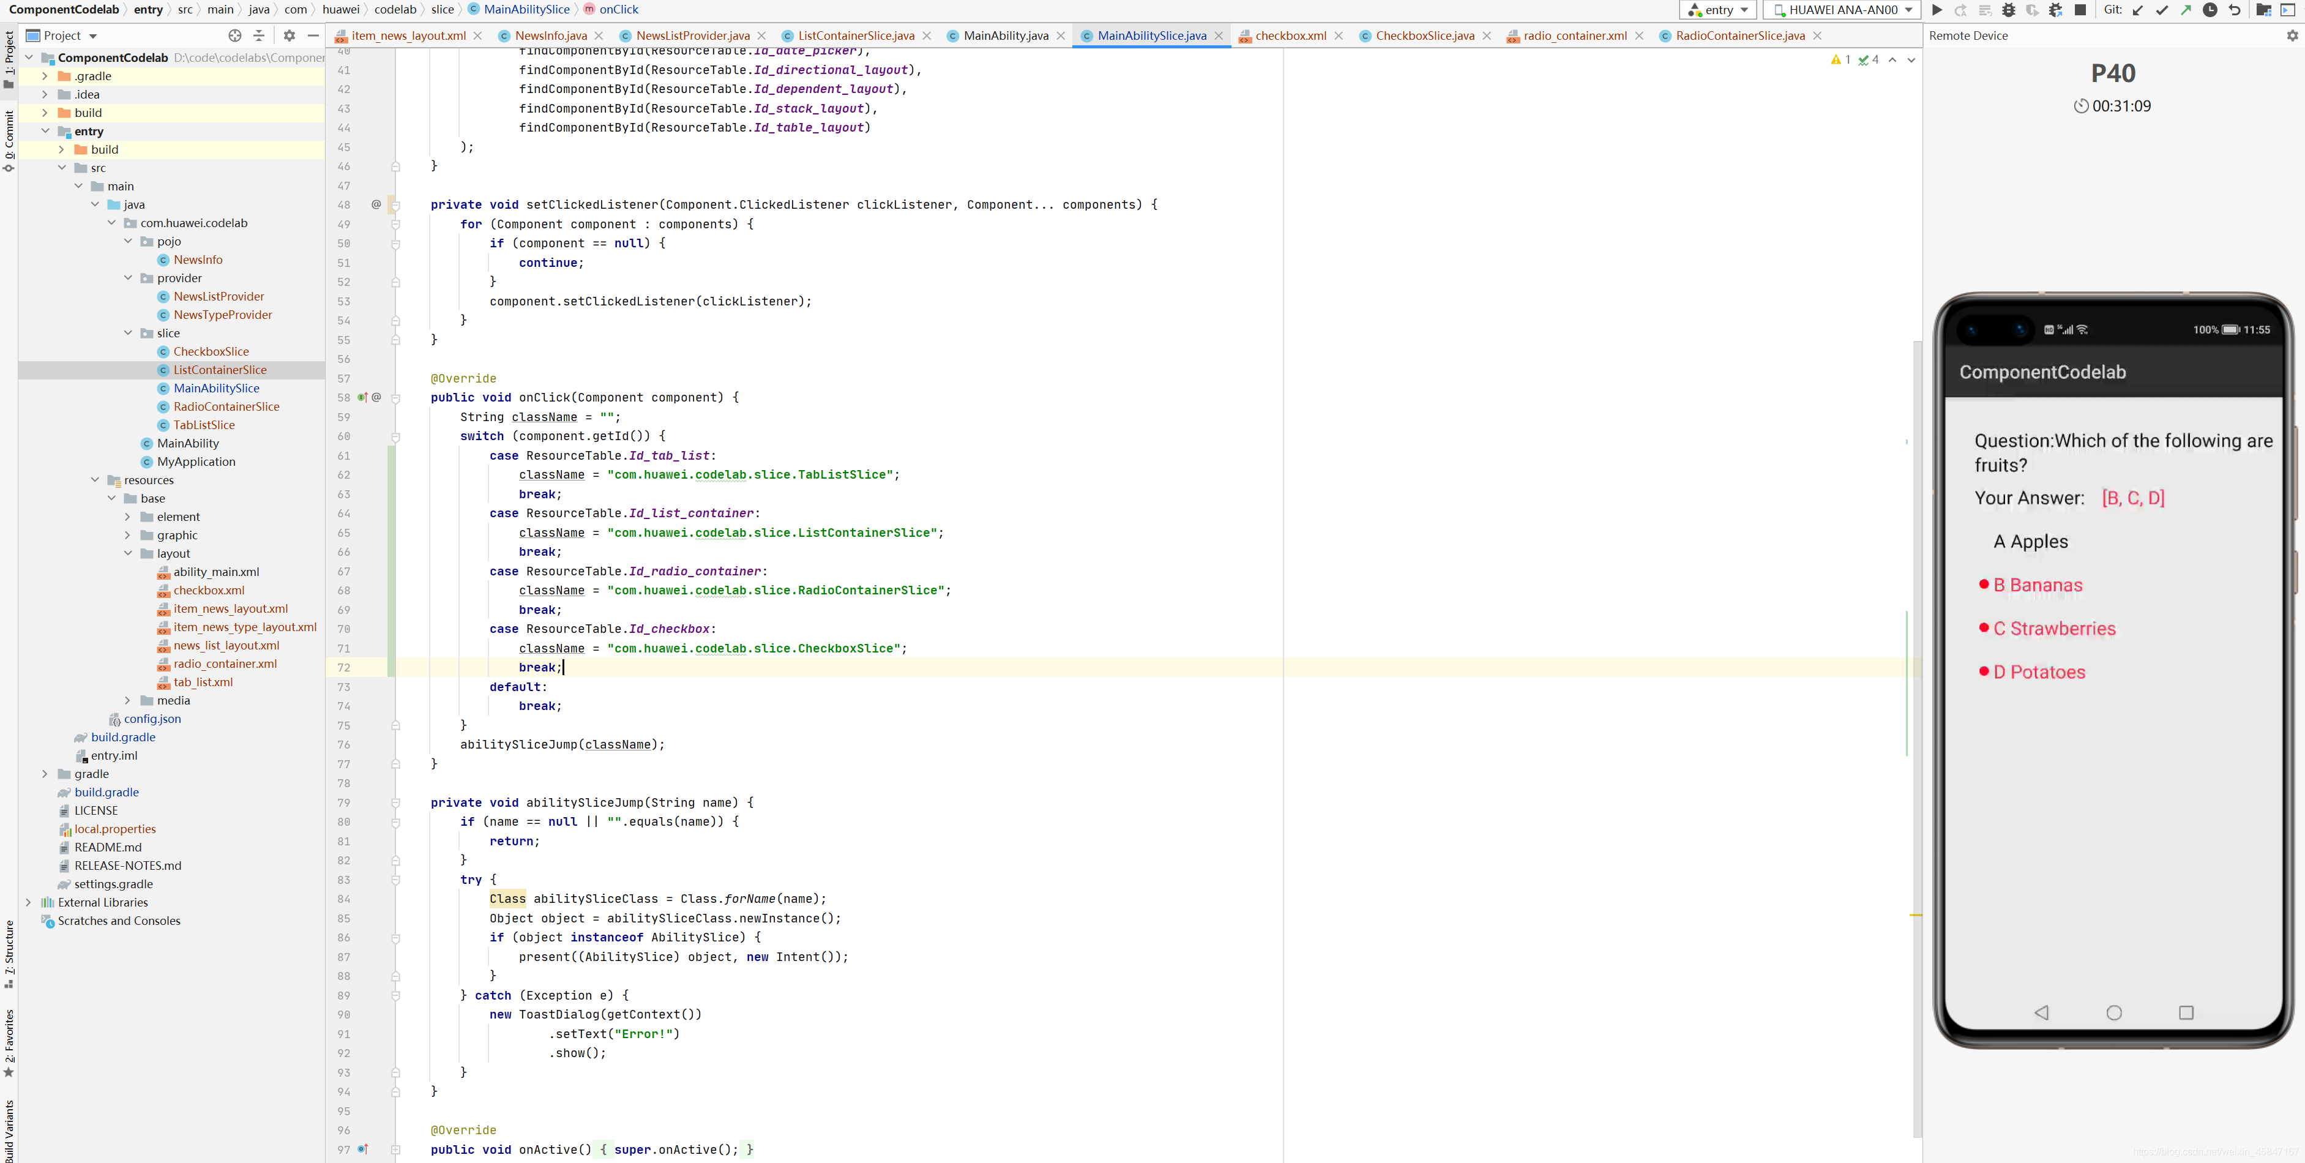Click Collapse All icon in Project panel
2305x1163 pixels.
(260, 36)
